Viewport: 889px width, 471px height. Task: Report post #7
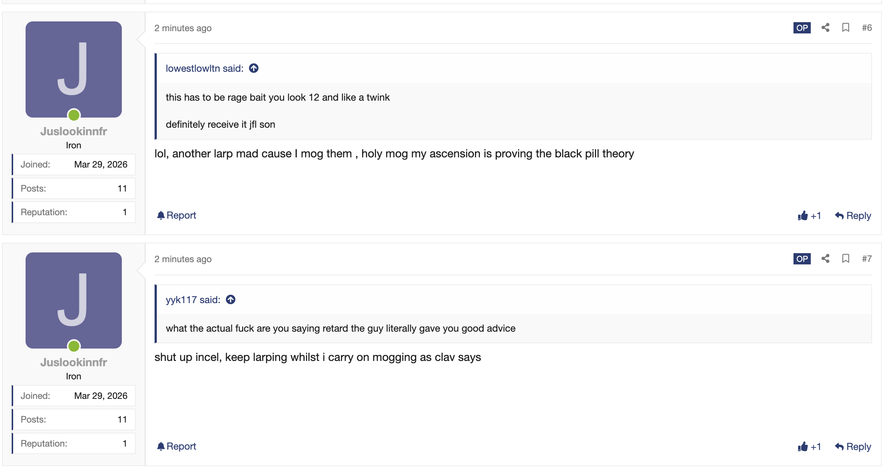coord(176,446)
